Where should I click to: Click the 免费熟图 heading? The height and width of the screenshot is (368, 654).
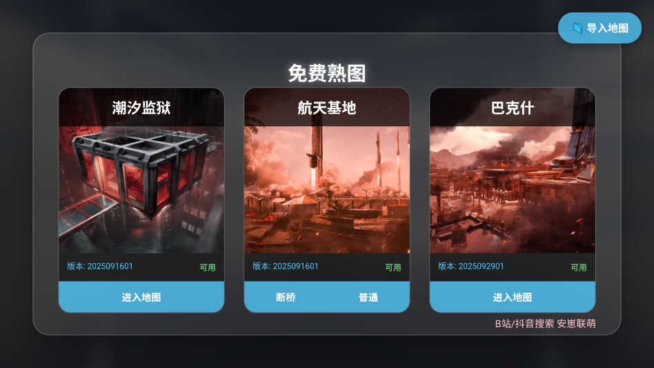(327, 73)
